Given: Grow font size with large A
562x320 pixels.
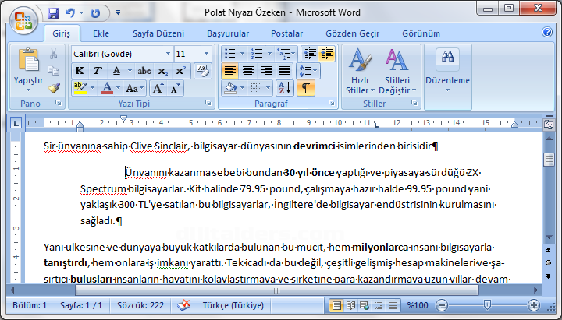Looking at the screenshot, I should pos(158,88).
